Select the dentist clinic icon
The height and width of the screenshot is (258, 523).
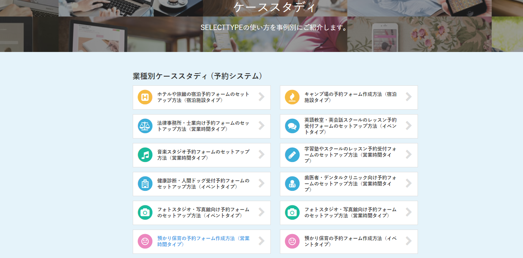point(292,184)
